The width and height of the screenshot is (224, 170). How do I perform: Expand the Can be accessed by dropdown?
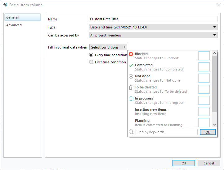pyautogui.click(x=153, y=35)
